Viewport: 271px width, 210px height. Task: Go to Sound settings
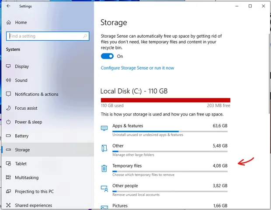point(21,80)
